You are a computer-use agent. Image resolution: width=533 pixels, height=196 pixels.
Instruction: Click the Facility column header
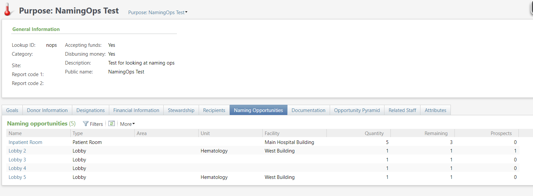coord(272,133)
